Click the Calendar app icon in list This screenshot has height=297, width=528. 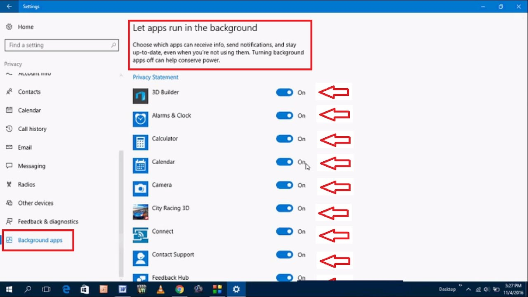tap(140, 165)
